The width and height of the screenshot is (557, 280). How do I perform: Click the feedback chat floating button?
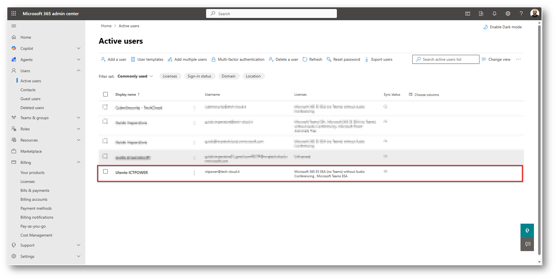click(x=527, y=244)
